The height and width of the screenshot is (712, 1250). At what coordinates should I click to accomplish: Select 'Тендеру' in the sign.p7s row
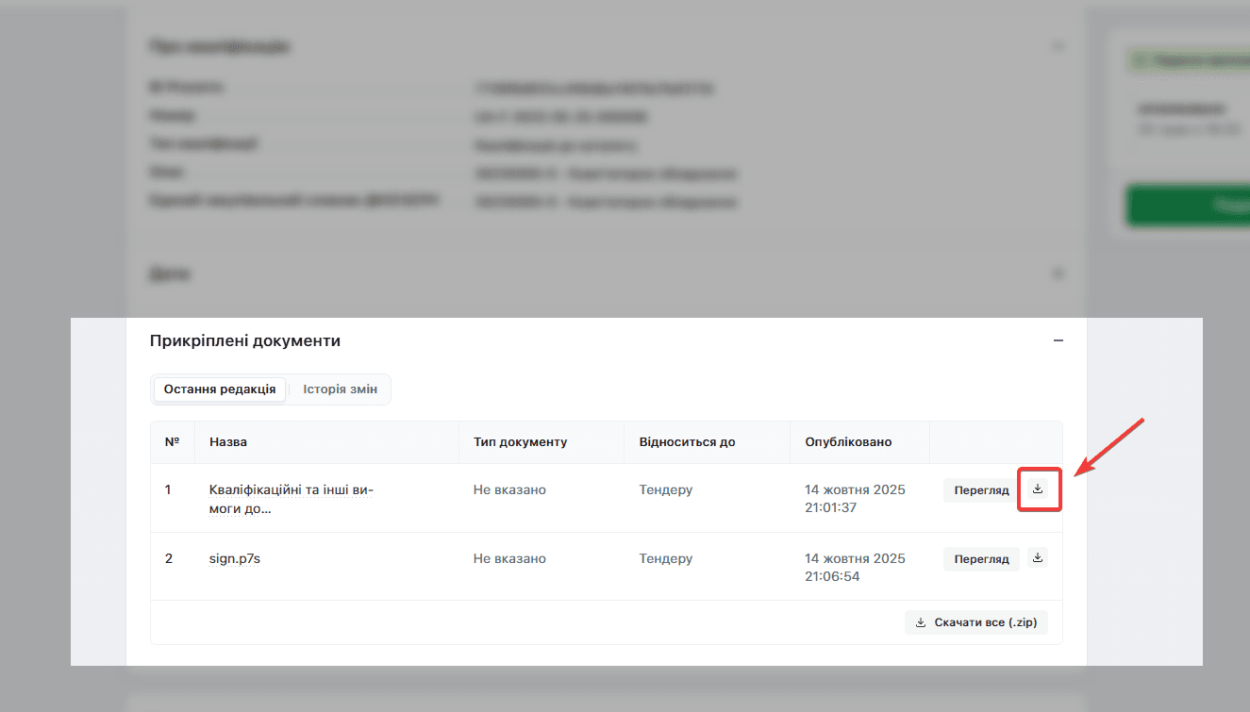[666, 558]
